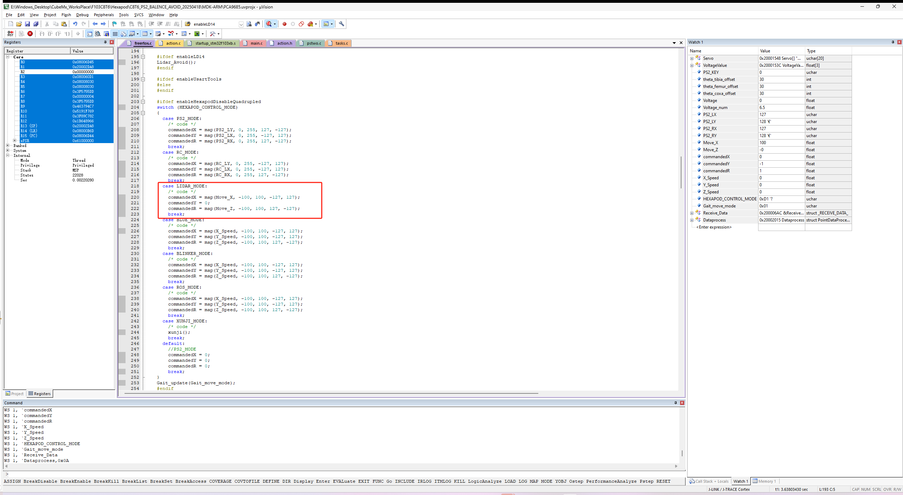Insert a breakpoint using the red dot icon
903x495 pixels.
[284, 24]
